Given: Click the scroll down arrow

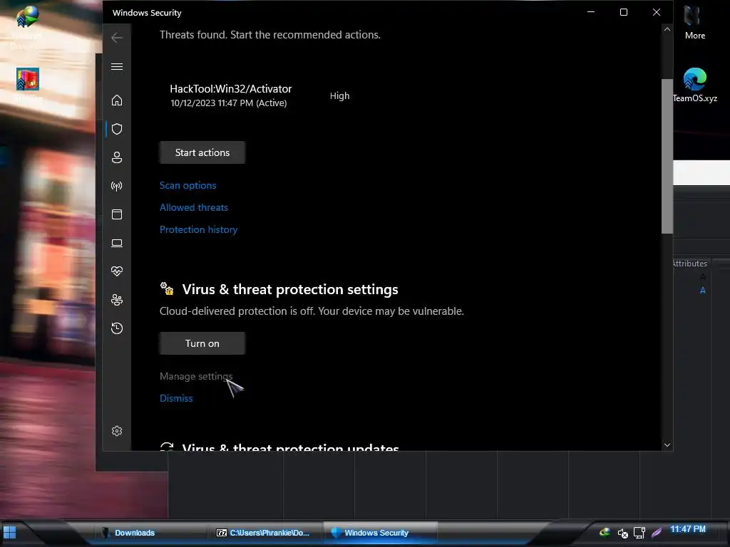Looking at the screenshot, I should pos(667,445).
